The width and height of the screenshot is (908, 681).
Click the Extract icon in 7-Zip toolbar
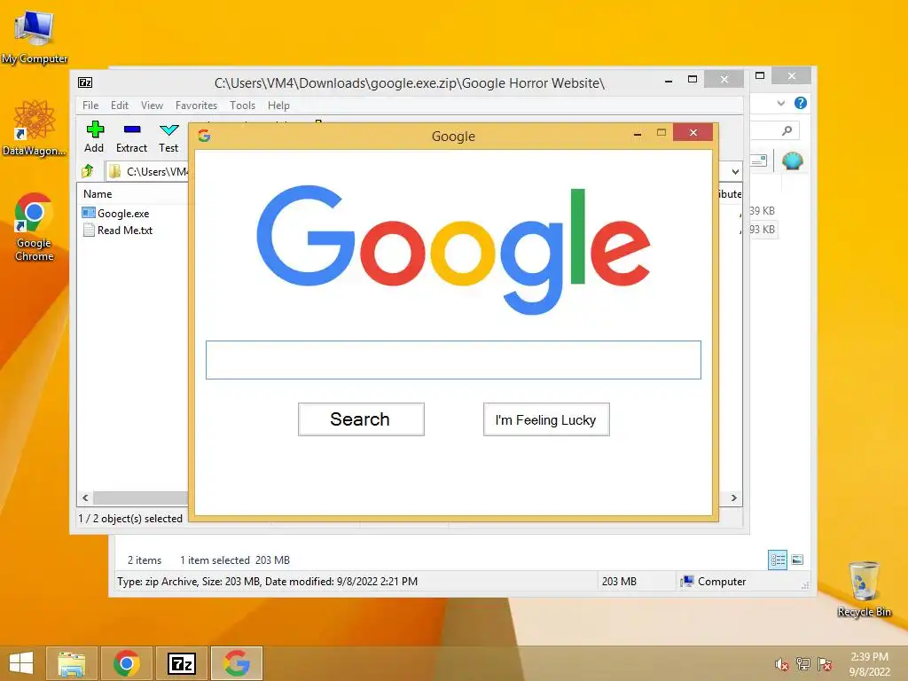point(132,129)
